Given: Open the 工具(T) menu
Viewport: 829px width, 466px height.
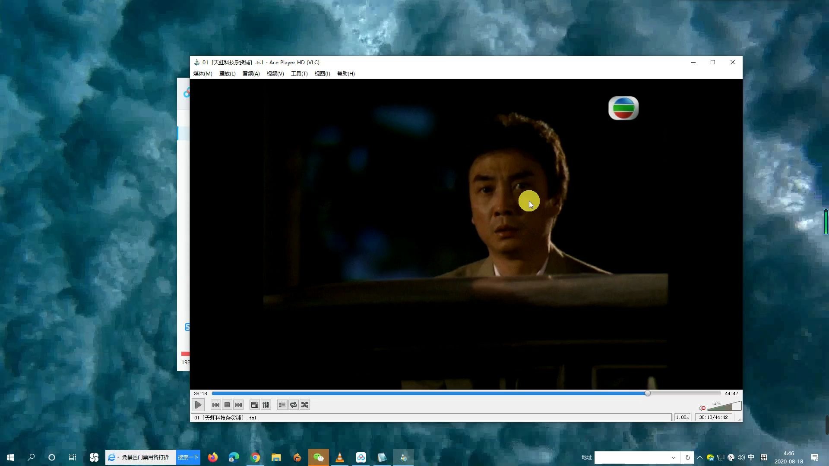Looking at the screenshot, I should coord(299,74).
